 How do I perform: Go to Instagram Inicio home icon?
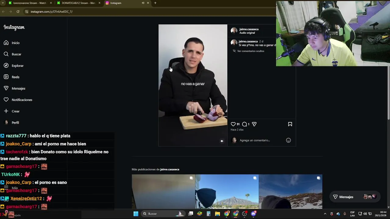[x=6, y=43]
